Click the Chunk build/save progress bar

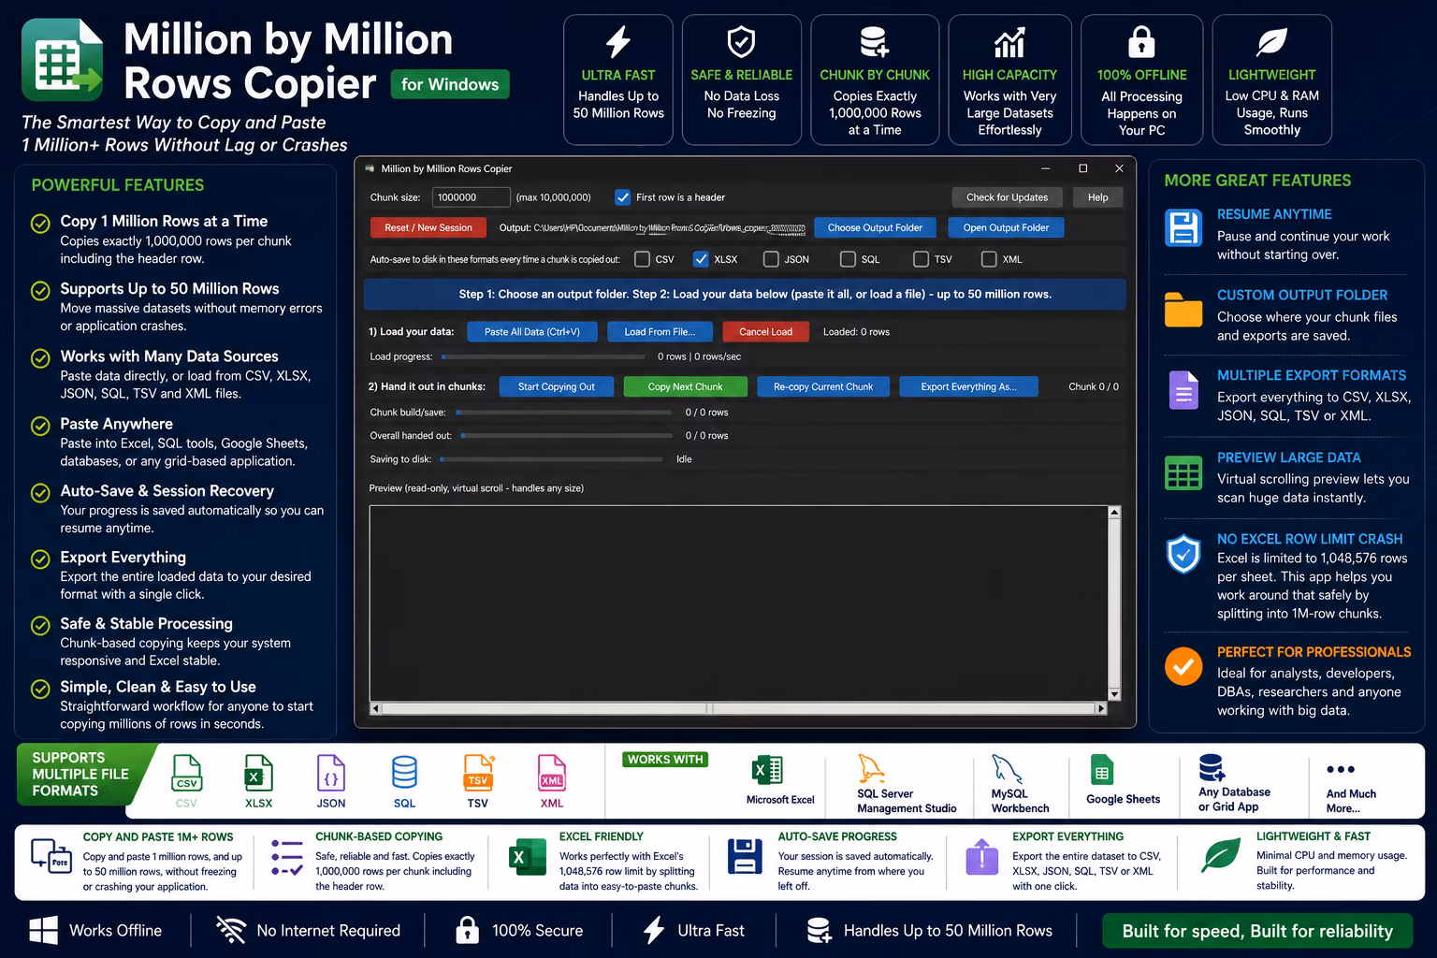click(x=564, y=413)
